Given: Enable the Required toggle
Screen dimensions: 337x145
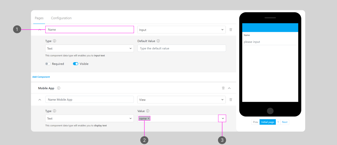Looking at the screenshot, I should 48,64.
